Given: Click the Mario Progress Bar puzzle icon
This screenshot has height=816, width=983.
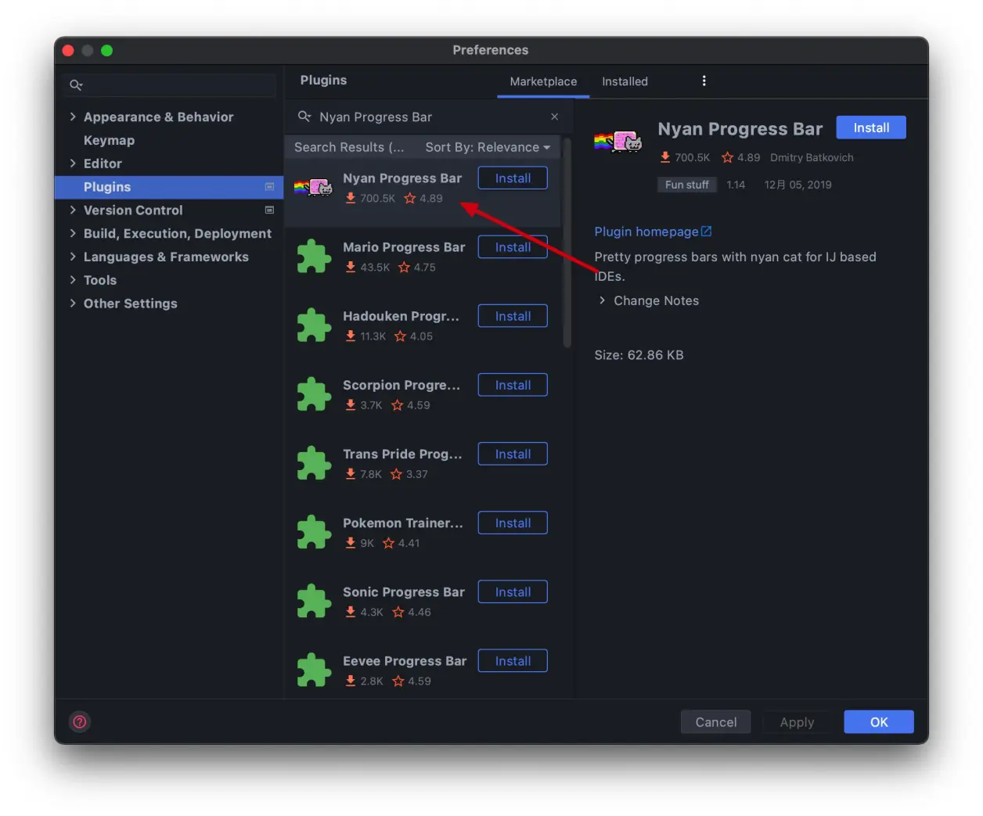Looking at the screenshot, I should [x=314, y=256].
